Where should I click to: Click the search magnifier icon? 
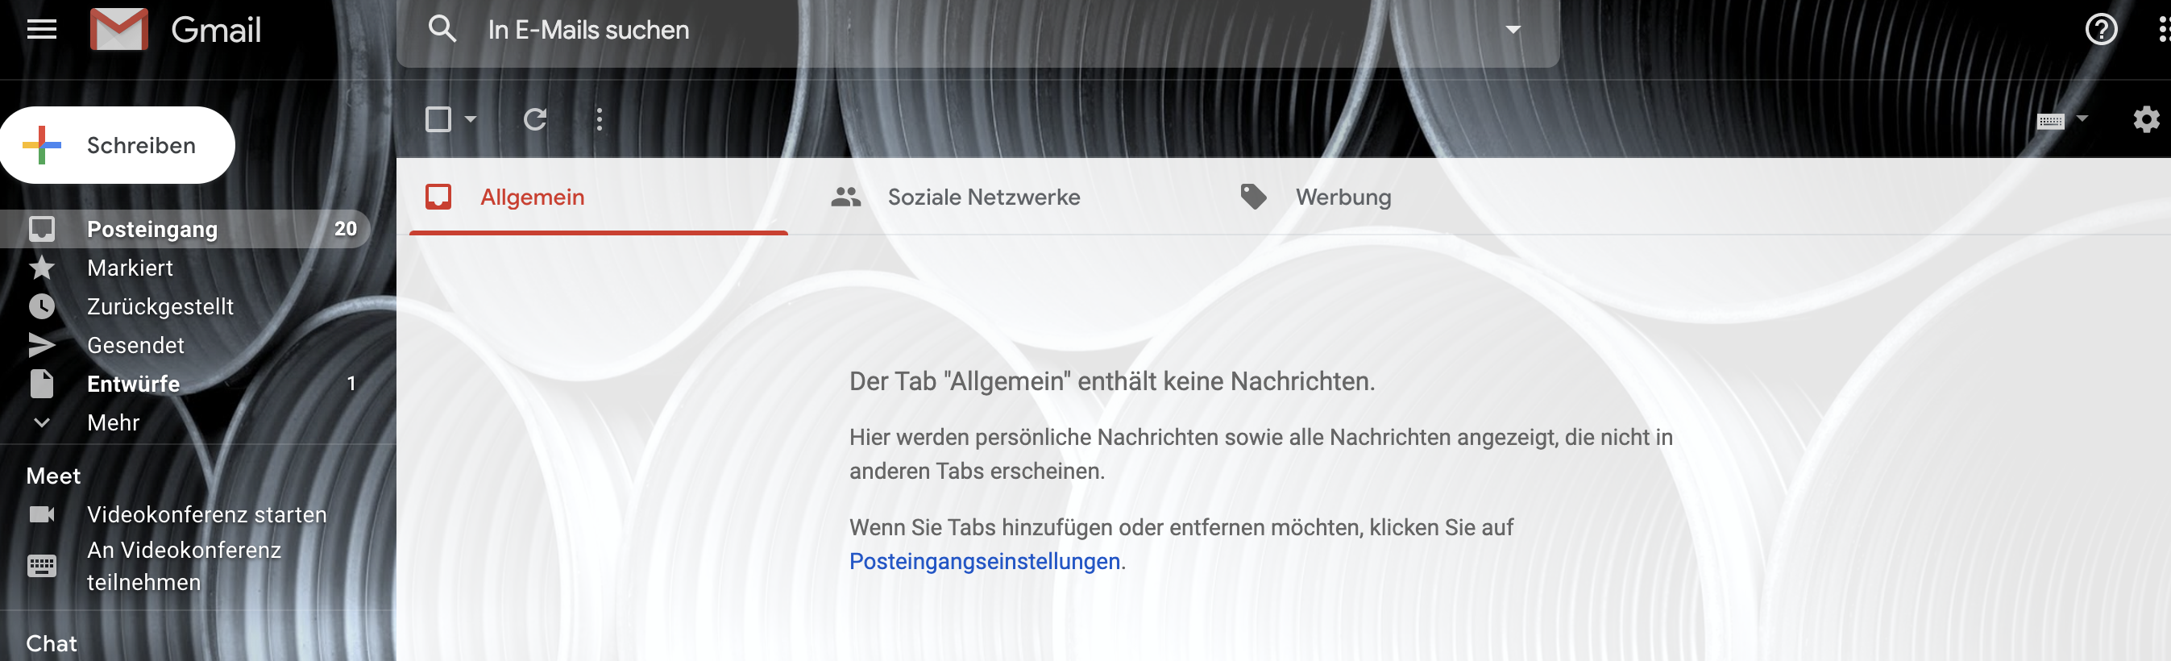442,30
